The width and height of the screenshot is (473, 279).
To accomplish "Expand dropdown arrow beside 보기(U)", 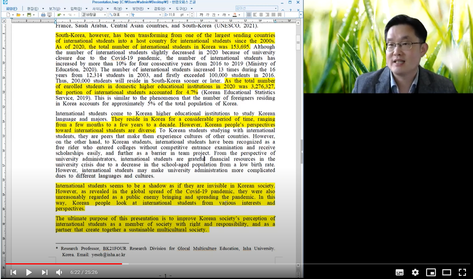I will point(65,9).
